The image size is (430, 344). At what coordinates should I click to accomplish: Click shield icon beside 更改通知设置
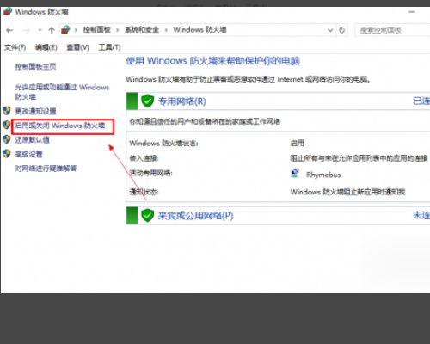click(7, 111)
